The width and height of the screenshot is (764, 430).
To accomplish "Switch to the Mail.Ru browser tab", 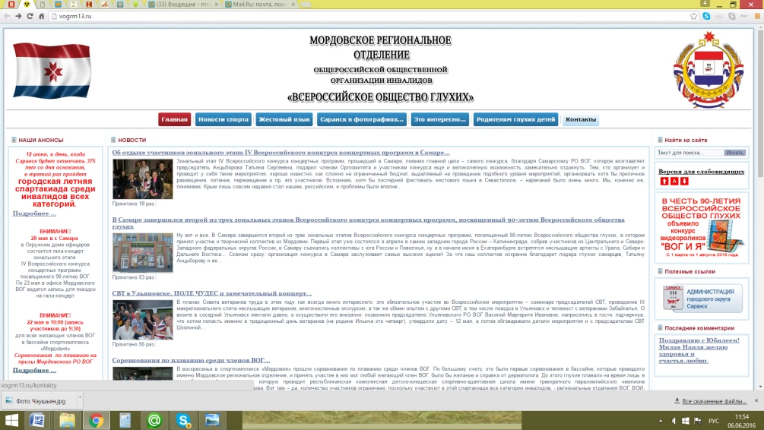I will (260, 5).
